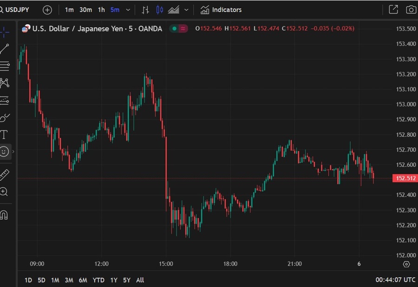Set range to All
This screenshot has width=418, height=287.
click(140, 280)
